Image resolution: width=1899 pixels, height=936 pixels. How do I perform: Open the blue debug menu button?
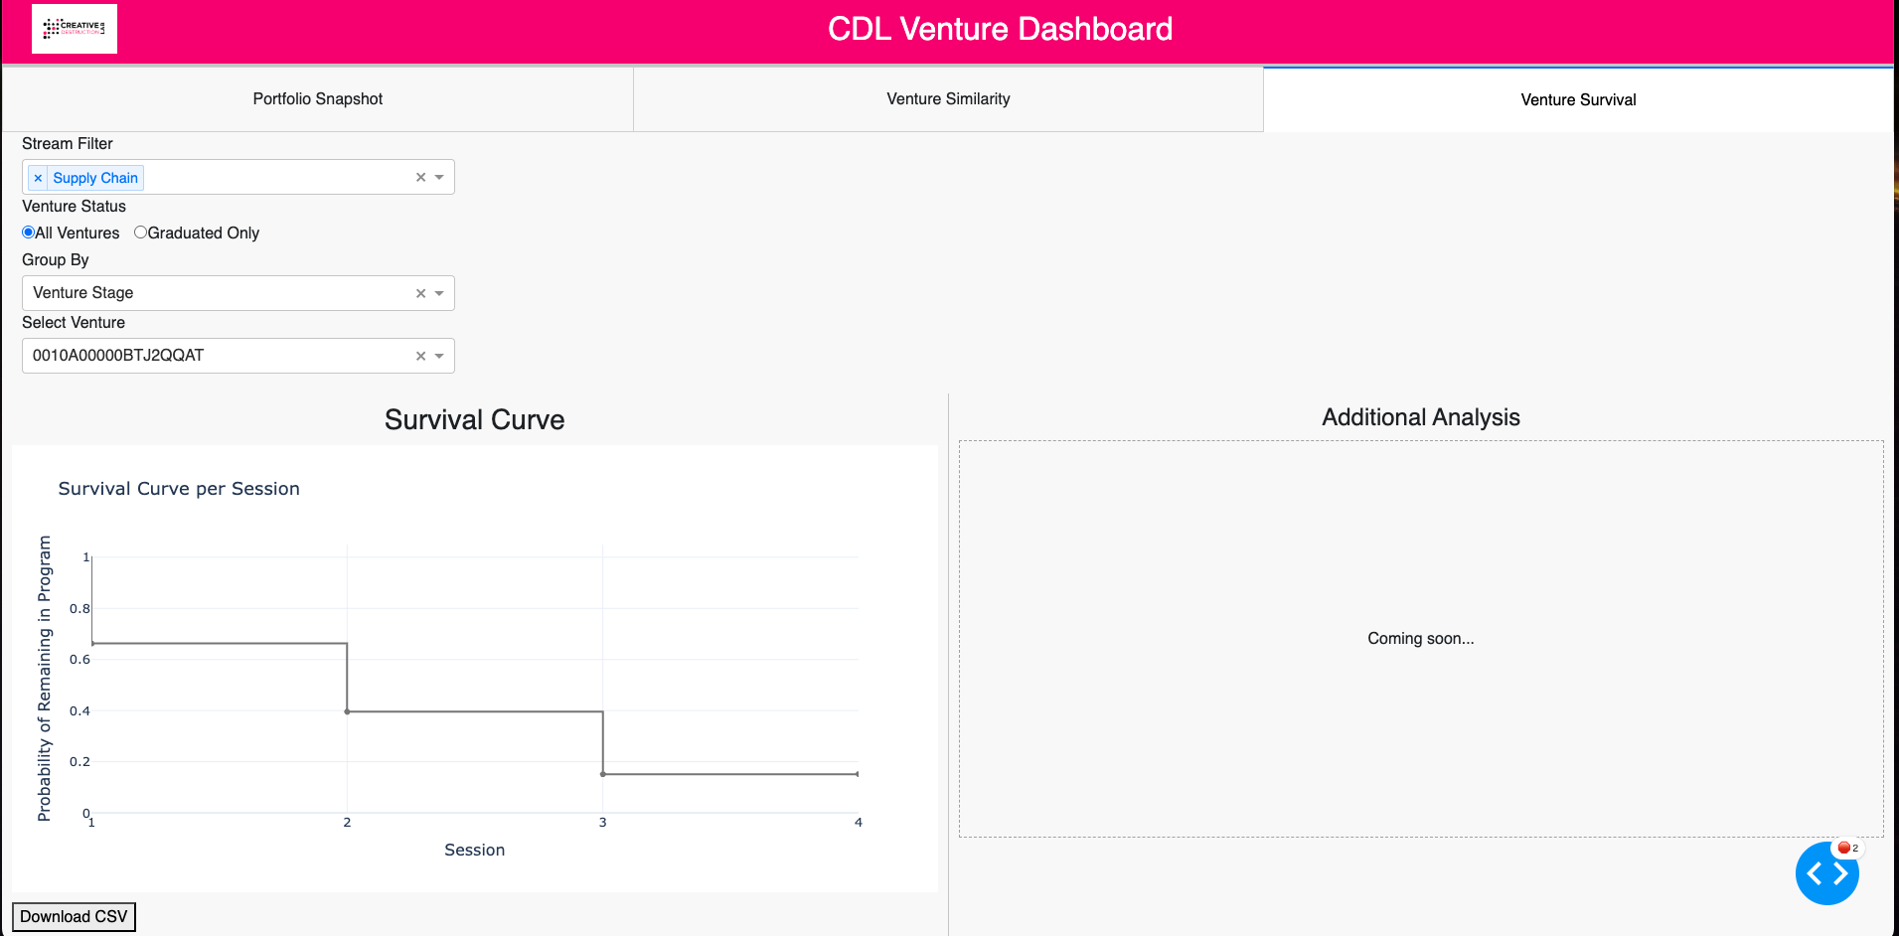click(x=1826, y=873)
